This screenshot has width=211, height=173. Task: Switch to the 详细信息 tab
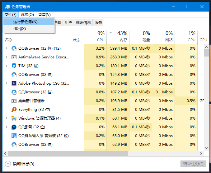(83, 22)
